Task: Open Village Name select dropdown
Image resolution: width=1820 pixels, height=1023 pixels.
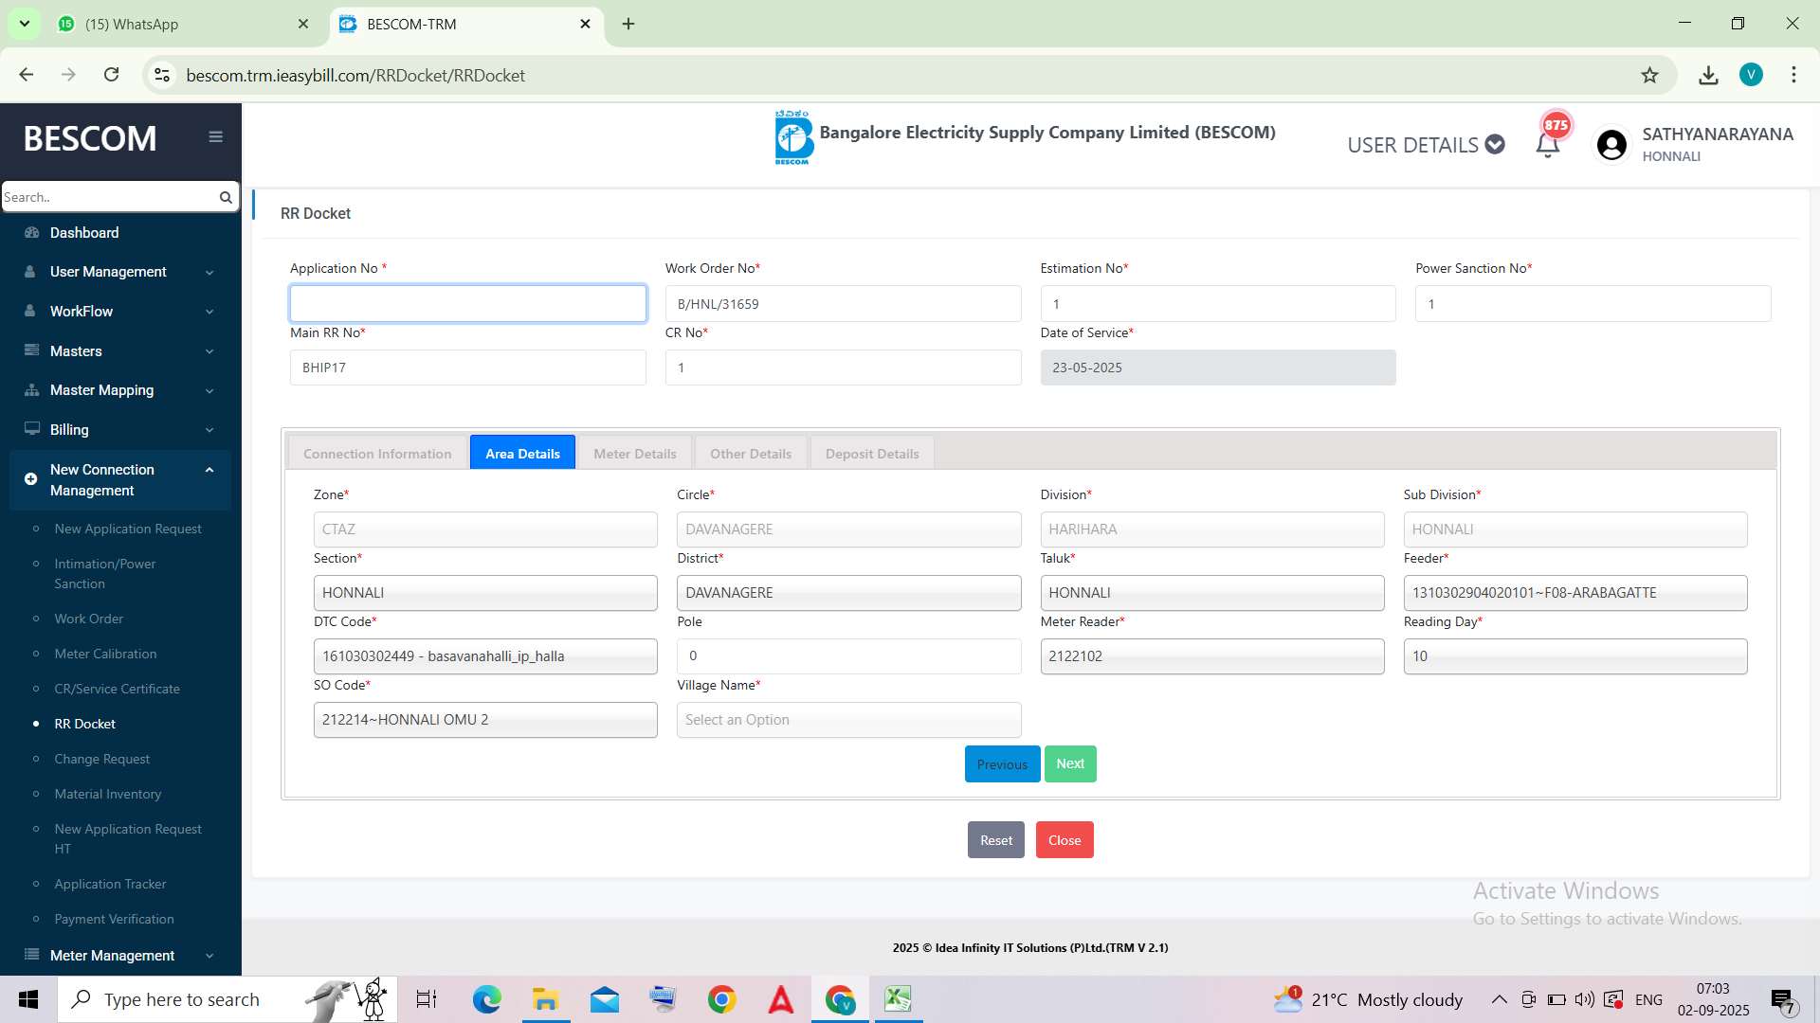Action: (848, 720)
